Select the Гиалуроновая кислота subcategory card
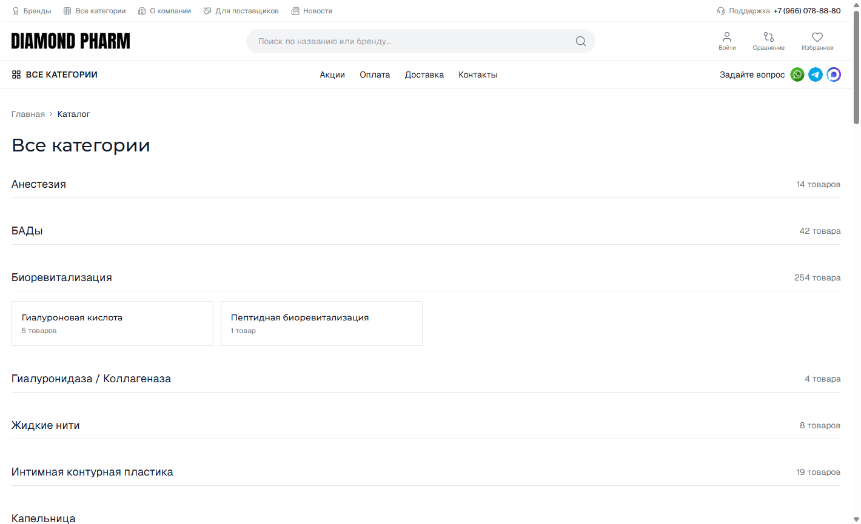861x524 pixels. pyautogui.click(x=112, y=323)
